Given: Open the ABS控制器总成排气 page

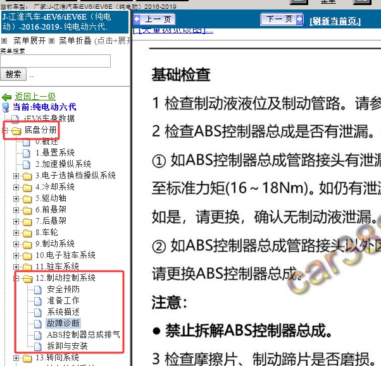Looking at the screenshot, I should [84, 334].
